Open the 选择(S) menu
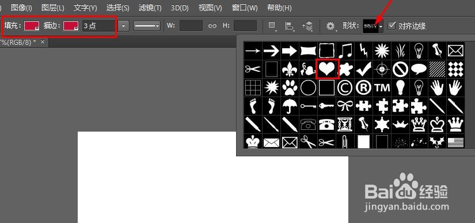Viewport: 475px width, 223px height. point(117,7)
